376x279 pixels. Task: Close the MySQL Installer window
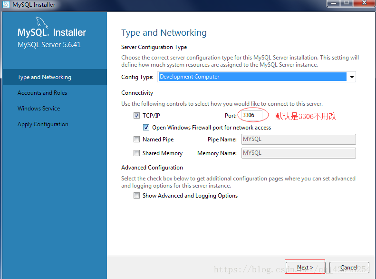coord(364,3)
